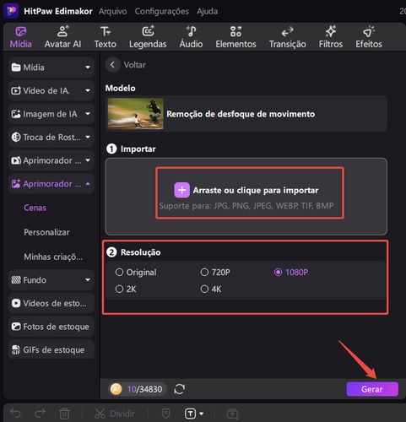Select the Personalizar sub-item

pos(46,232)
